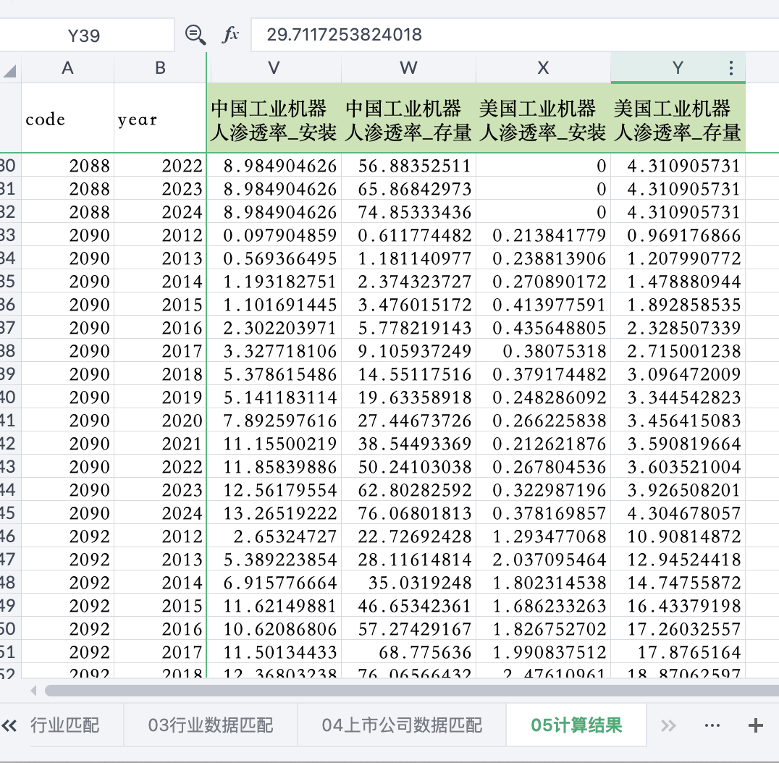Image resolution: width=779 pixels, height=763 pixels.
Task: Click header 美国工业机器人渗透率_安装
Action: 543,118
